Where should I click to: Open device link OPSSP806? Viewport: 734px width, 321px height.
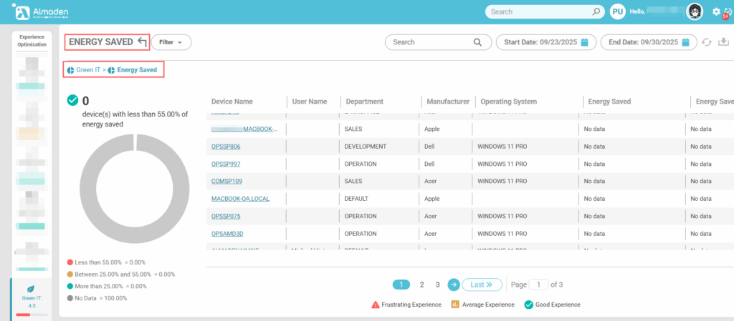tap(226, 147)
